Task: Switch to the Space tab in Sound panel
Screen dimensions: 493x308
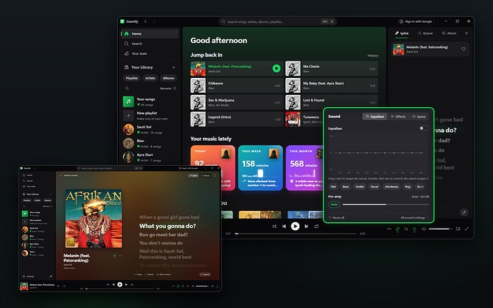Action: pos(419,116)
